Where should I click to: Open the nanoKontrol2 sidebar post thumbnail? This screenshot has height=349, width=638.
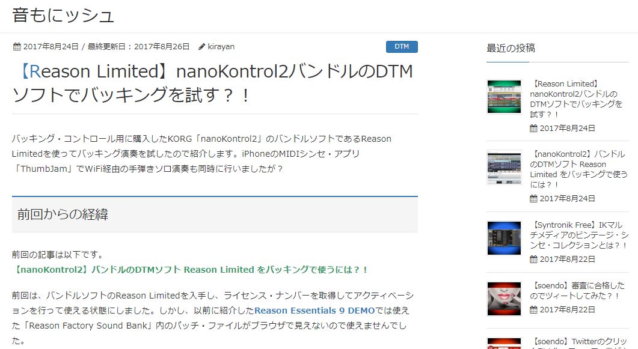pyautogui.click(x=504, y=168)
